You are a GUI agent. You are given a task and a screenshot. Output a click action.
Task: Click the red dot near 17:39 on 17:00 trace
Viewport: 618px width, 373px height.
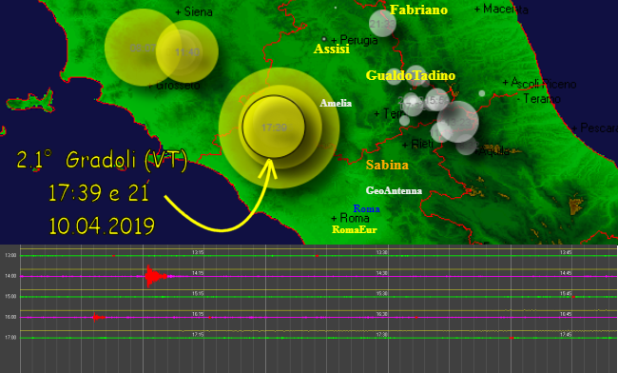[x=512, y=338]
